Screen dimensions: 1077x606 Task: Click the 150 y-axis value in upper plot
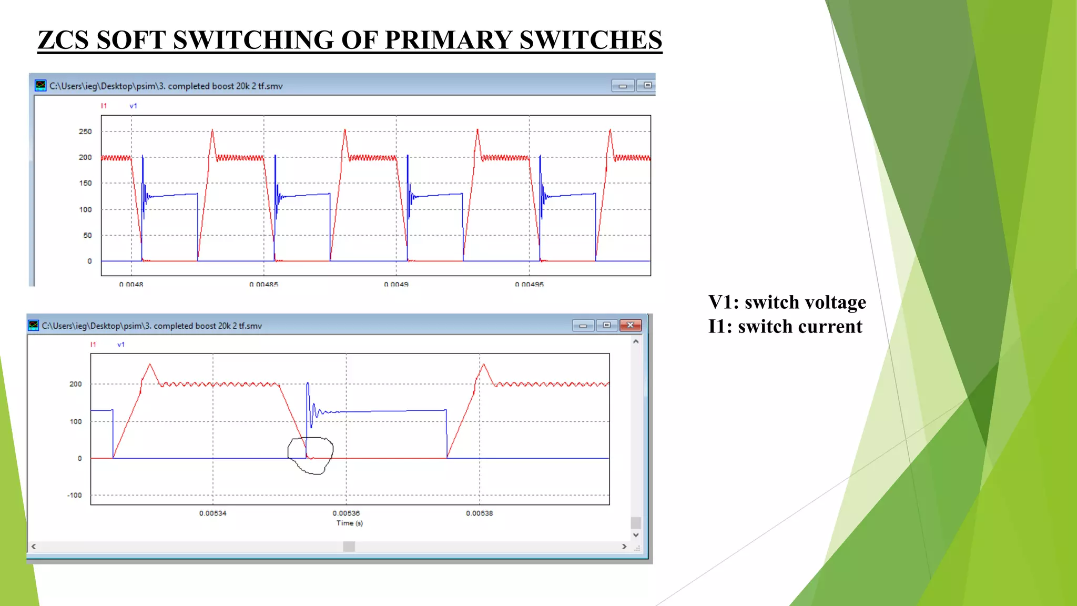pos(85,183)
